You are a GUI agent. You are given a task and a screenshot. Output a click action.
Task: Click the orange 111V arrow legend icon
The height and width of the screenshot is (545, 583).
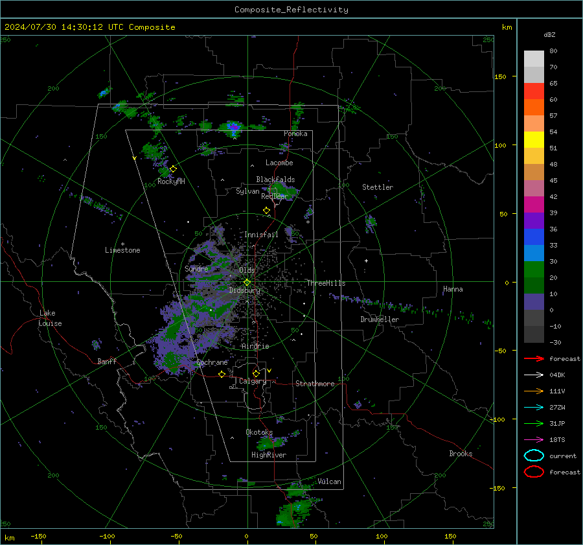(534, 391)
